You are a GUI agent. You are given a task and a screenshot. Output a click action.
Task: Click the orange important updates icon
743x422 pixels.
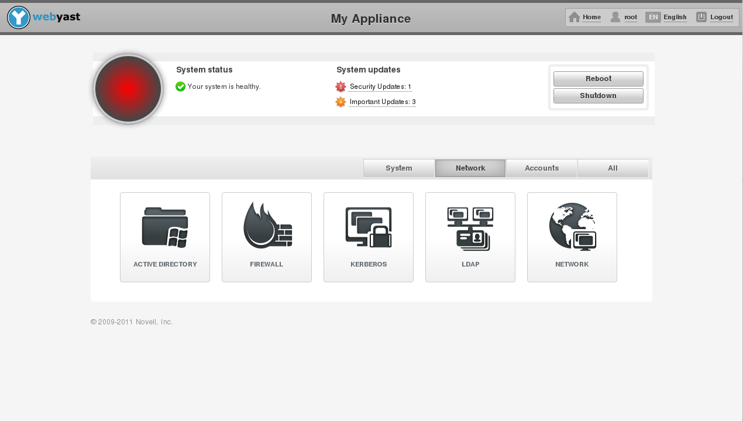point(341,102)
